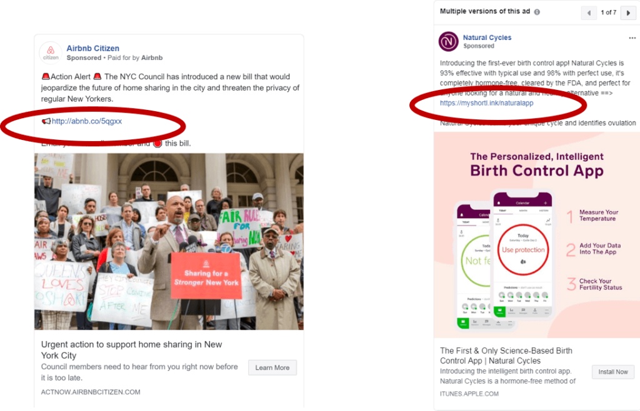Click the info icon beside Multiple versions of this ad
Viewport: 640px width, 411px height.
537,12
